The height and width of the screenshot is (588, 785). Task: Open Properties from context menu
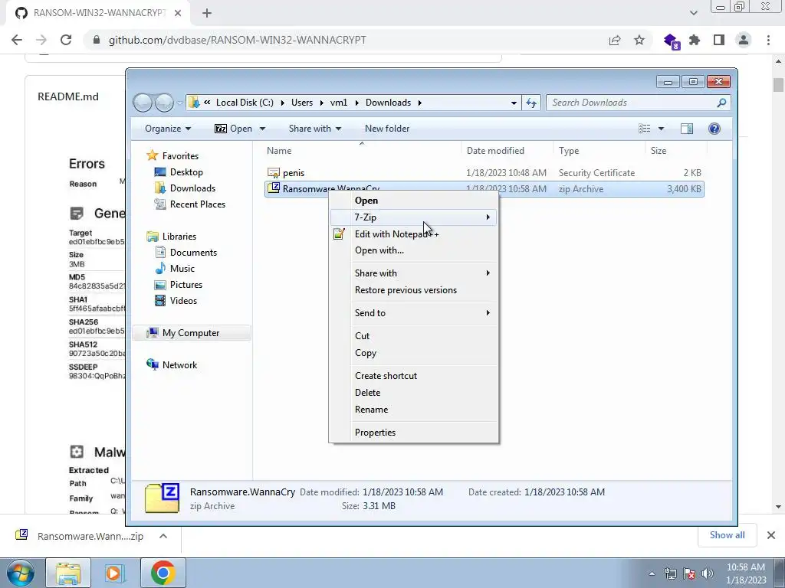tap(413, 433)
